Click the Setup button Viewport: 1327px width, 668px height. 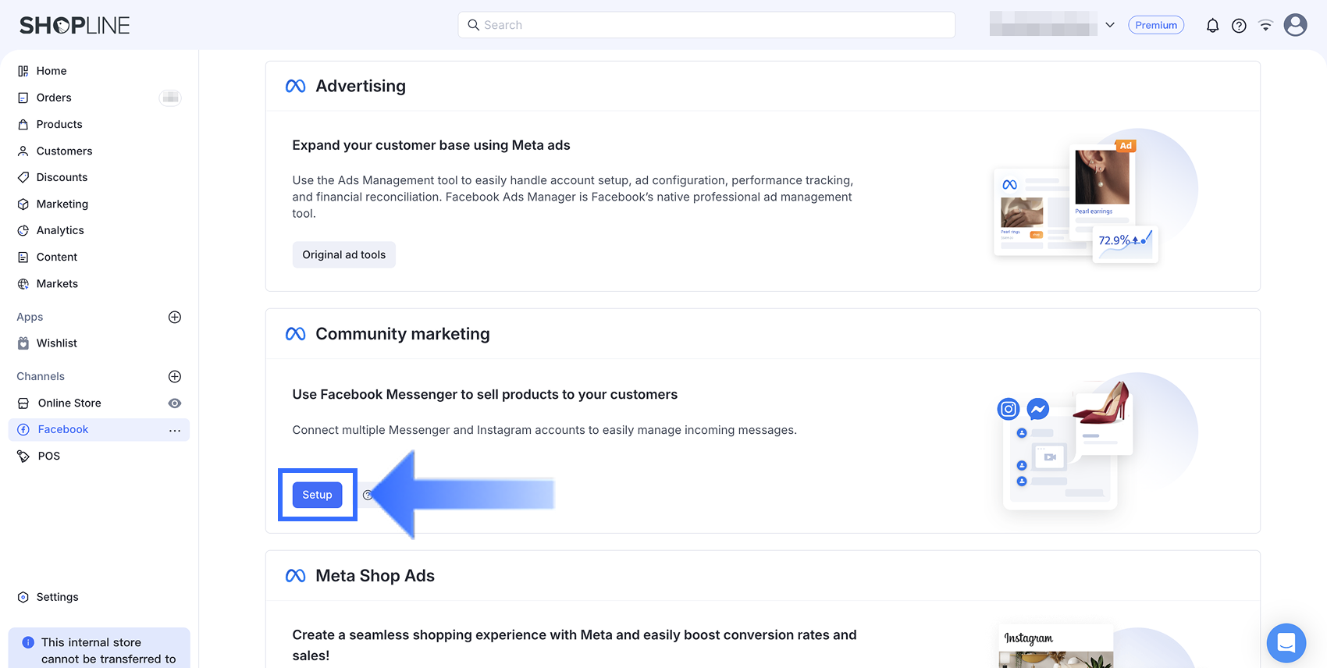coord(317,495)
